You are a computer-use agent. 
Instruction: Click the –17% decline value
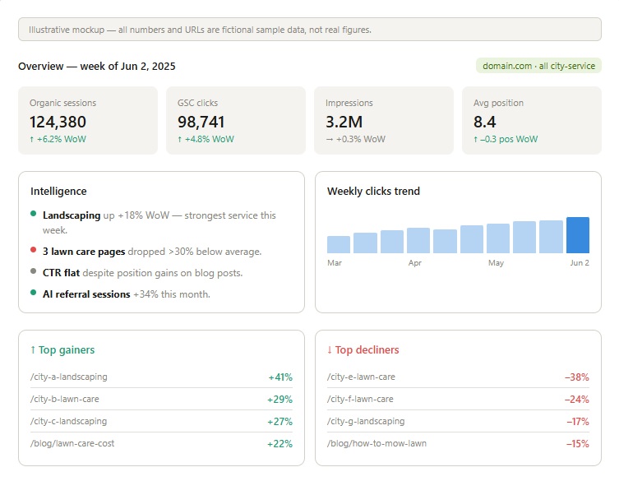click(x=578, y=421)
